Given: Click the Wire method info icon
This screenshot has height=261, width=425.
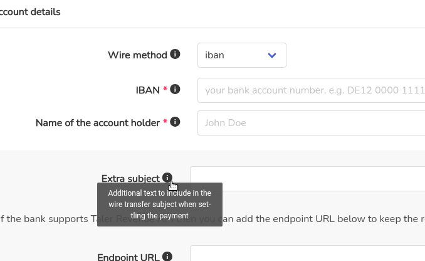Looking at the screenshot, I should click(x=175, y=54).
